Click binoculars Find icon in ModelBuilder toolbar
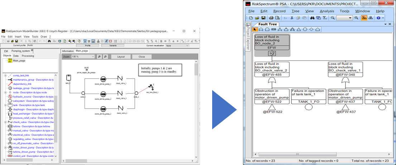Screen dimensions: 396x165 point(50,41)
